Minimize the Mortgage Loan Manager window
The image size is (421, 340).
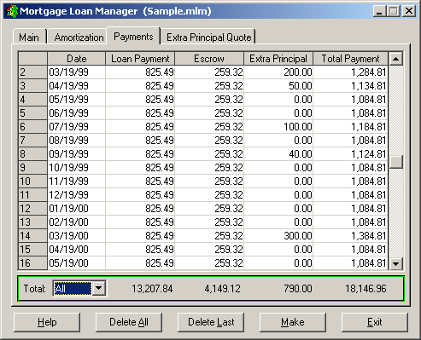click(x=379, y=11)
